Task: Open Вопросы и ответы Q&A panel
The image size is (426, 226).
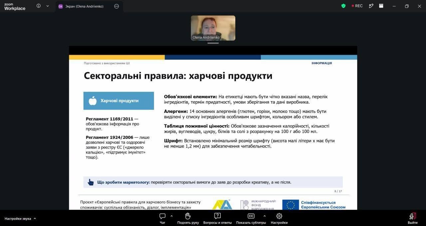Action: tap(217, 218)
